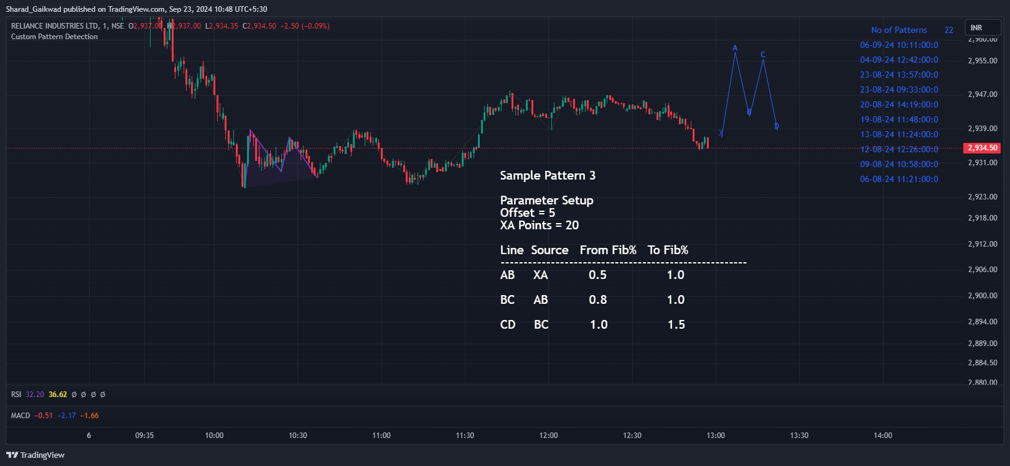Viewport: 1010px width, 466px height.
Task: Click the XA Points = 20 text
Action: (539, 225)
